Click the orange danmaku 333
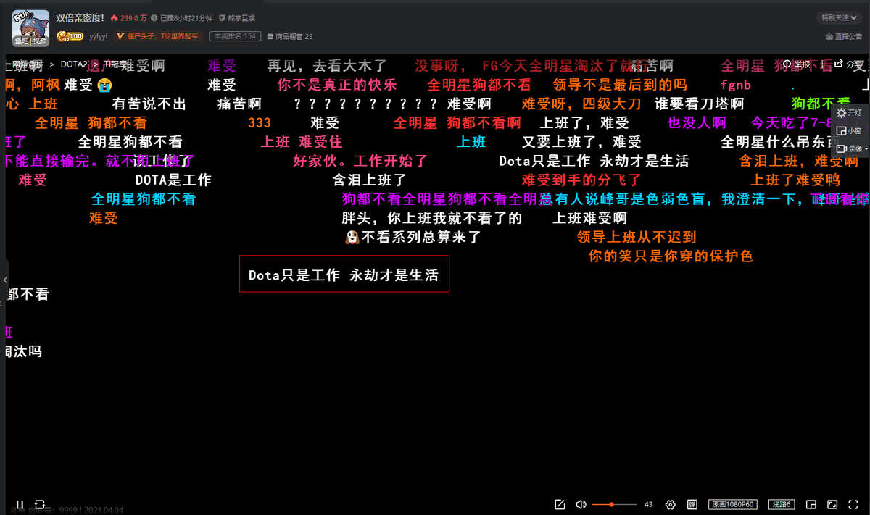The height and width of the screenshot is (515, 870). pyautogui.click(x=259, y=122)
